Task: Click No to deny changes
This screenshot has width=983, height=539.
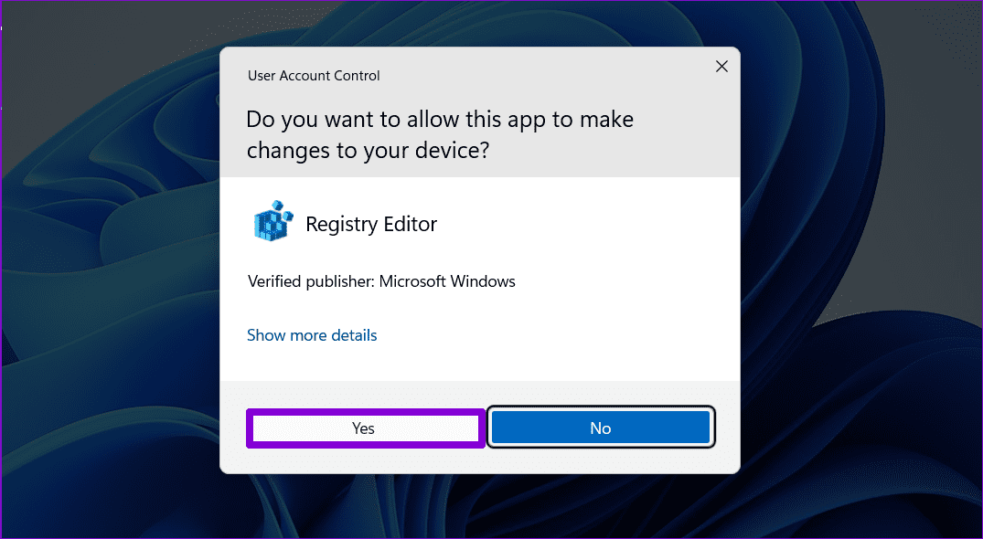Action: (601, 428)
